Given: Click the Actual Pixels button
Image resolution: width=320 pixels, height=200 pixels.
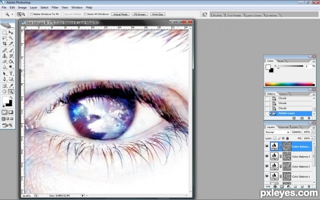Looking at the screenshot, I should 121,14.
